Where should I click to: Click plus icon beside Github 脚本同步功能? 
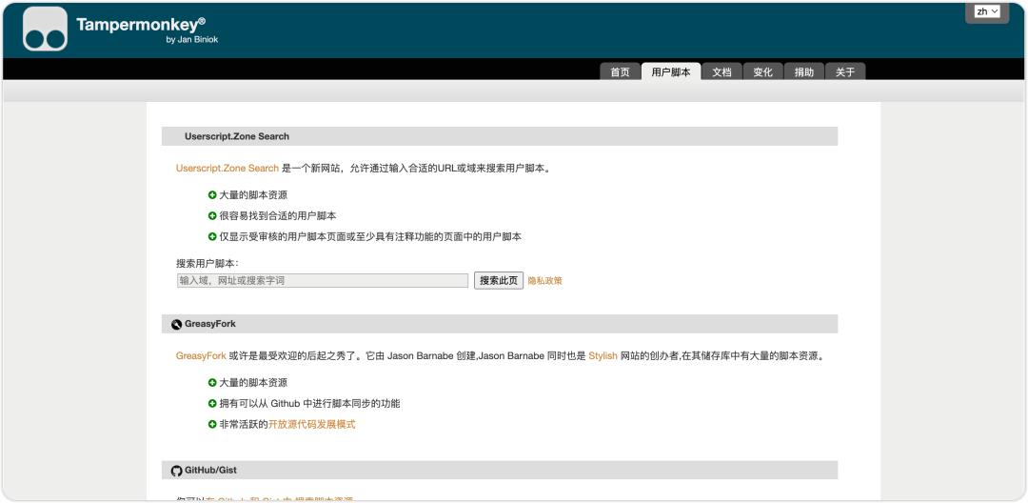212,403
